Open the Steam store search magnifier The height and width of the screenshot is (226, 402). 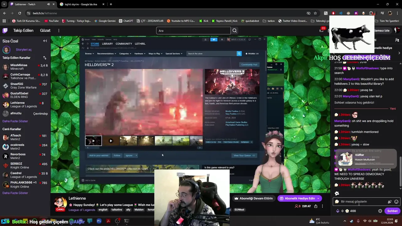[x=239, y=54]
